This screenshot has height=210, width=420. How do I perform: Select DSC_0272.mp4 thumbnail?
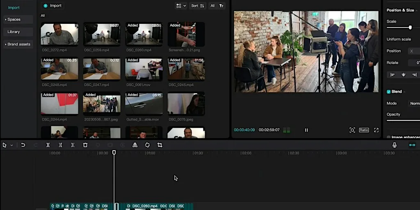(59, 34)
